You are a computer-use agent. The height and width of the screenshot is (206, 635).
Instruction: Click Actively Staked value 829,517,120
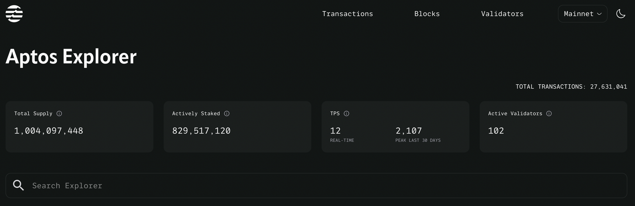(201, 131)
